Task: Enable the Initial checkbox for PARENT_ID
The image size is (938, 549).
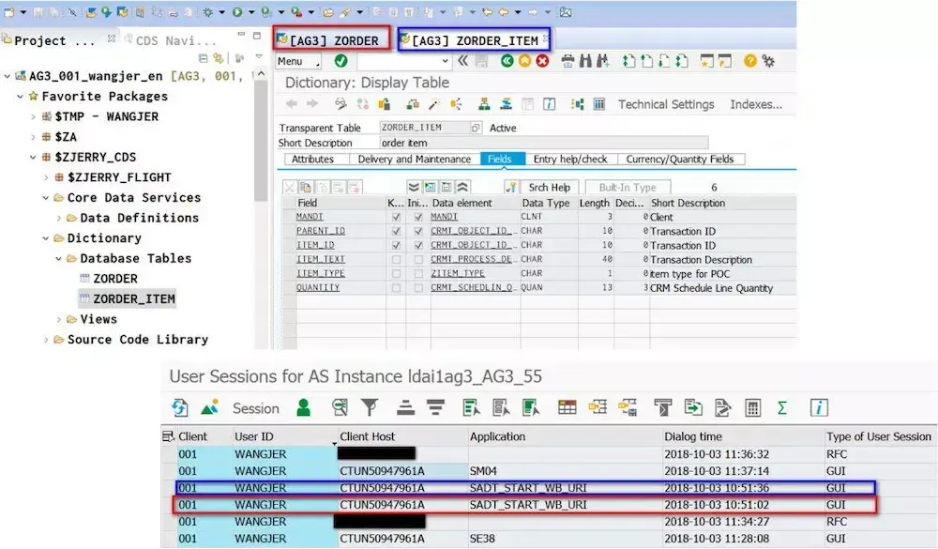Action: (x=417, y=230)
